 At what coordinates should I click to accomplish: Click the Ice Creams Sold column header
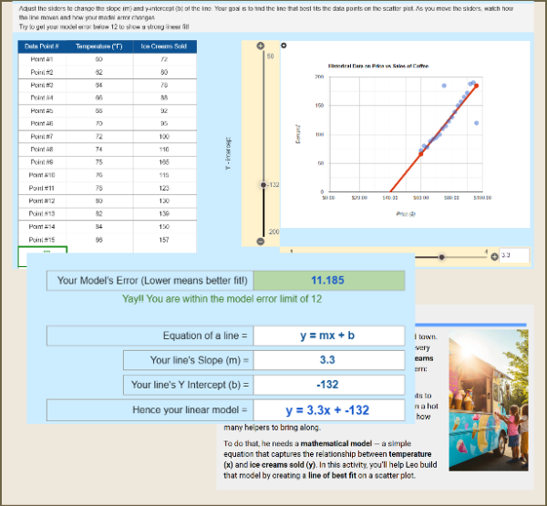coord(164,46)
